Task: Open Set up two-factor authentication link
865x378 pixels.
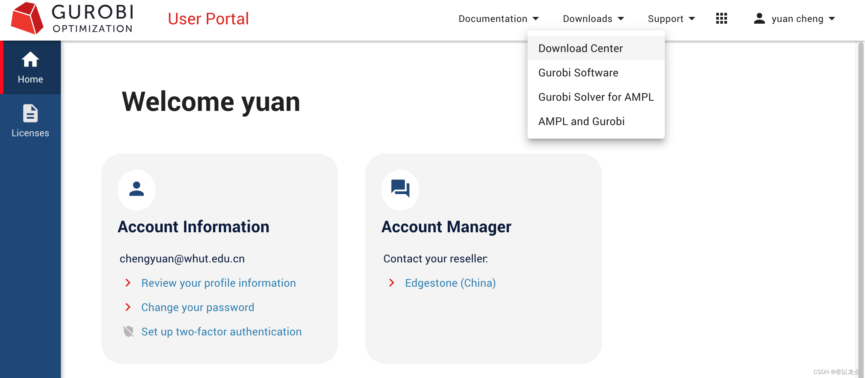Action: click(221, 332)
